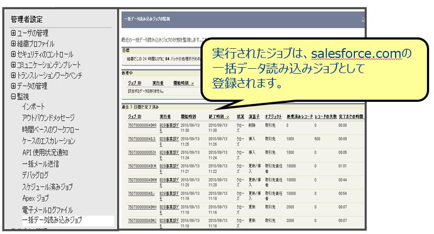
Task: Open B2B事業部 submitter link for 11:21 job
Action: (169, 168)
